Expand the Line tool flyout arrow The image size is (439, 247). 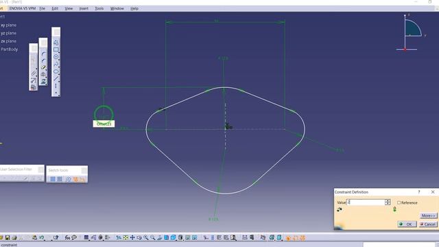(59, 82)
